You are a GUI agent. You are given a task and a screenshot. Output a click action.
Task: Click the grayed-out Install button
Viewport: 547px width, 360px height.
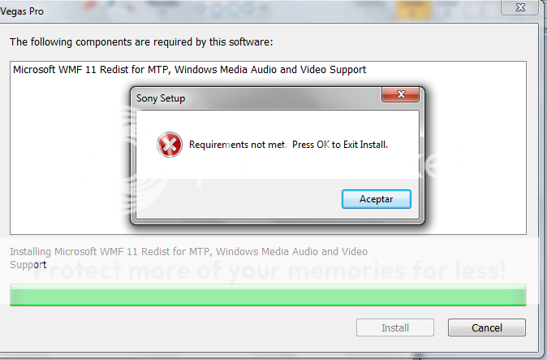pos(395,327)
